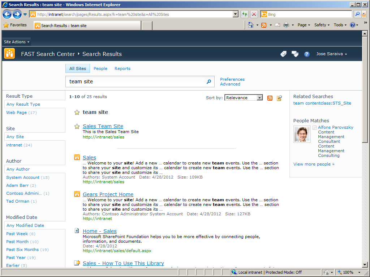Screen dimensions: 370x277
Task: Click the page icon beside Home - Sales
Action: (77, 230)
